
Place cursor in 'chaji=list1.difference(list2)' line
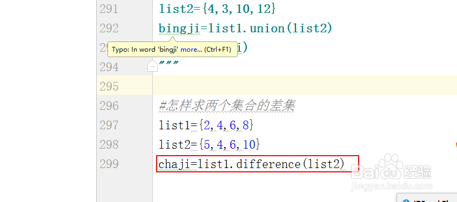click(x=252, y=164)
